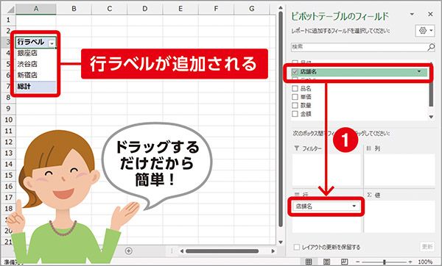Toggle レイアウトの更新を保留する checkbox
442x266 pixels.
pyautogui.click(x=297, y=247)
